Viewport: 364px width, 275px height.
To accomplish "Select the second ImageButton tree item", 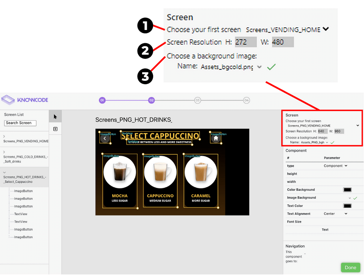I will click(24, 199).
